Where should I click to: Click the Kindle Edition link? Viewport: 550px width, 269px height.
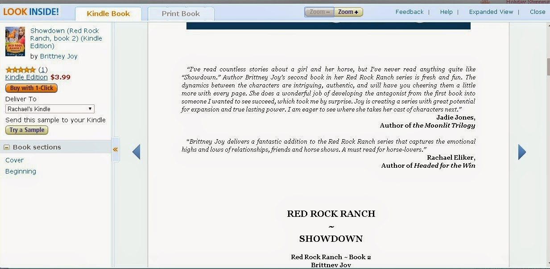(x=26, y=77)
